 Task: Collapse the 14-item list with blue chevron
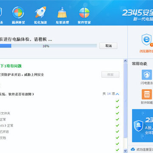click(117, 94)
